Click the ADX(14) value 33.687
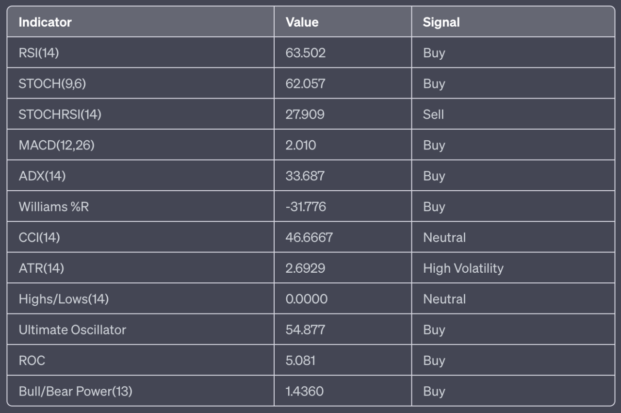 (305, 176)
